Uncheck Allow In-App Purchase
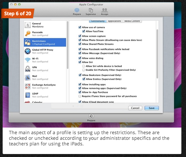Image resolution: width=186 pixels, height=157 pixels. tap(80, 92)
